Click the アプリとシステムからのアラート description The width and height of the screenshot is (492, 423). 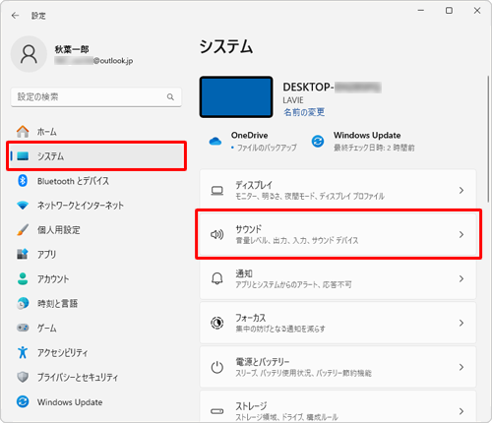tap(293, 284)
